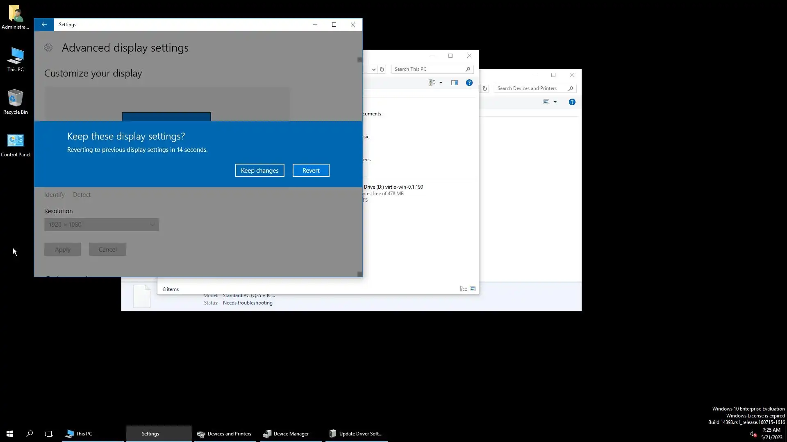Refresh the Devices and Printers address bar
This screenshot has width=787, height=442.
pos(484,88)
